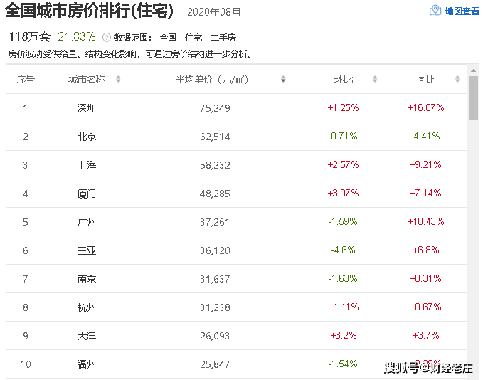Click the 序号 column header
Image resolution: width=483 pixels, height=380 pixels.
tap(26, 80)
